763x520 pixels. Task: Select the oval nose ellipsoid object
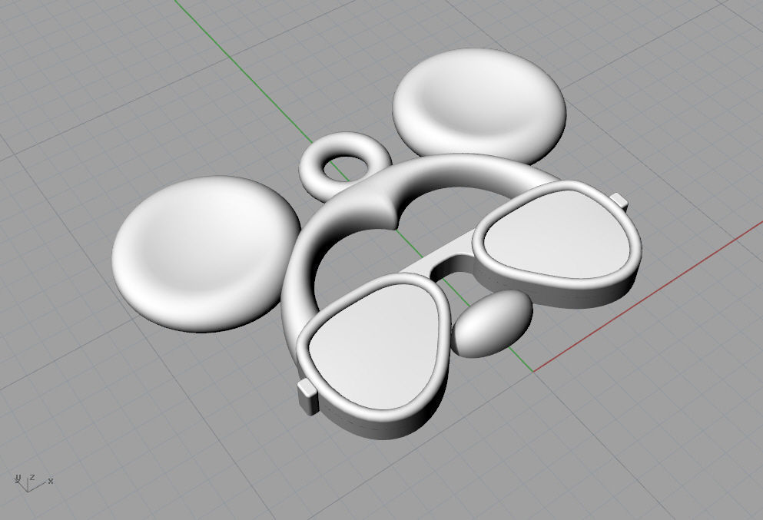[492, 324]
